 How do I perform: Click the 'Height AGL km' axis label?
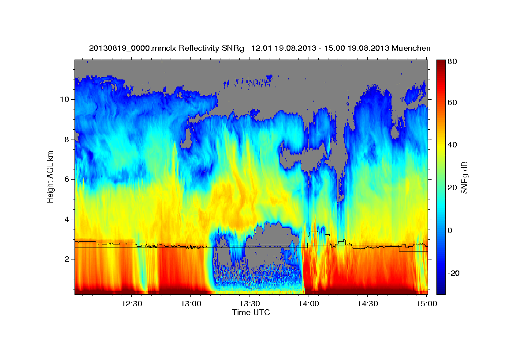tap(51, 177)
